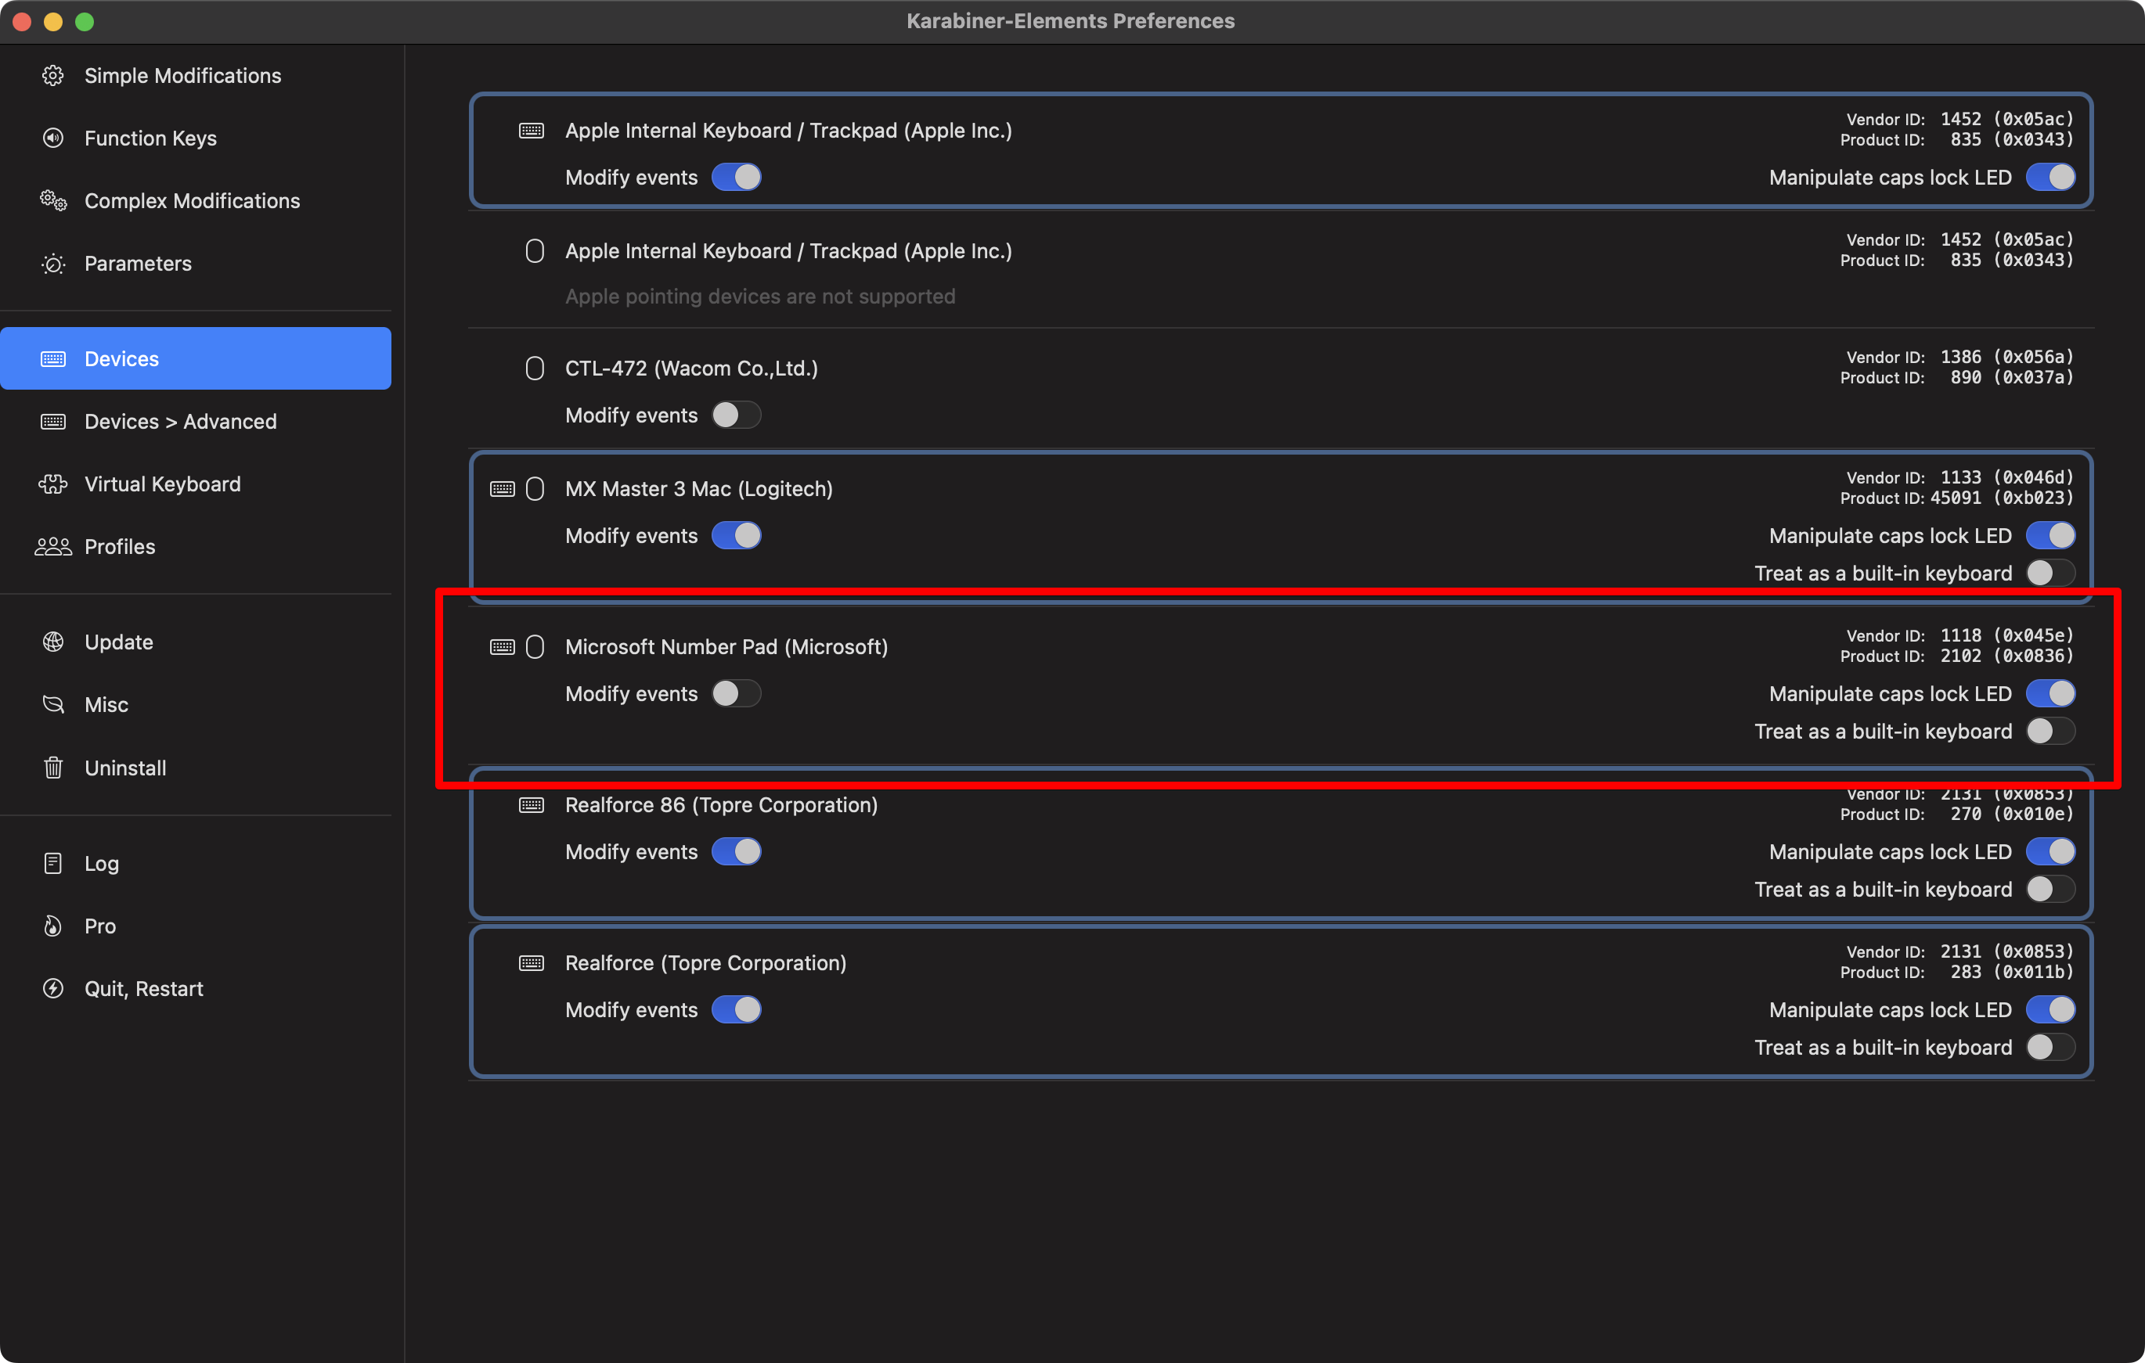Click the Function Keys speaker icon
Image resolution: width=2145 pixels, height=1363 pixels.
click(x=52, y=138)
